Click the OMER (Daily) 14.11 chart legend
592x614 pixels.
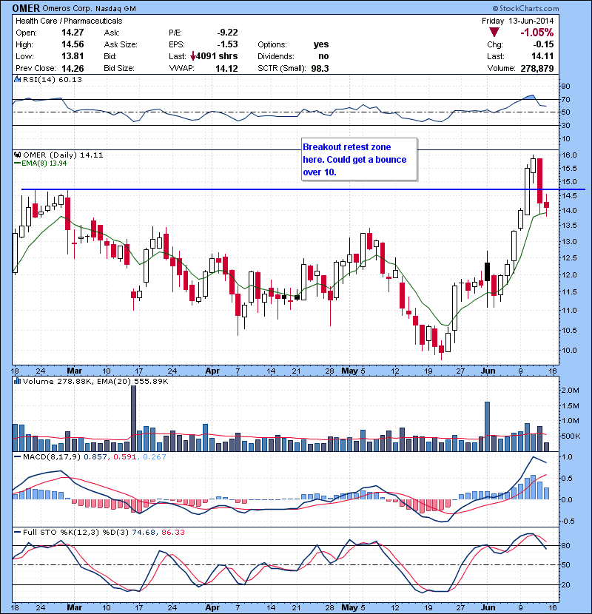pos(63,155)
